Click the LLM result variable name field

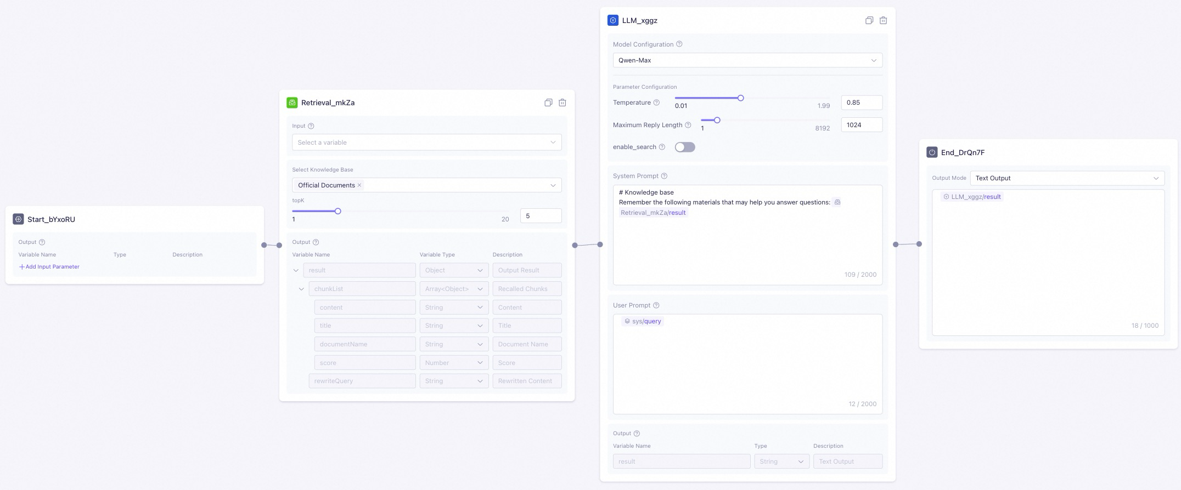click(x=682, y=461)
